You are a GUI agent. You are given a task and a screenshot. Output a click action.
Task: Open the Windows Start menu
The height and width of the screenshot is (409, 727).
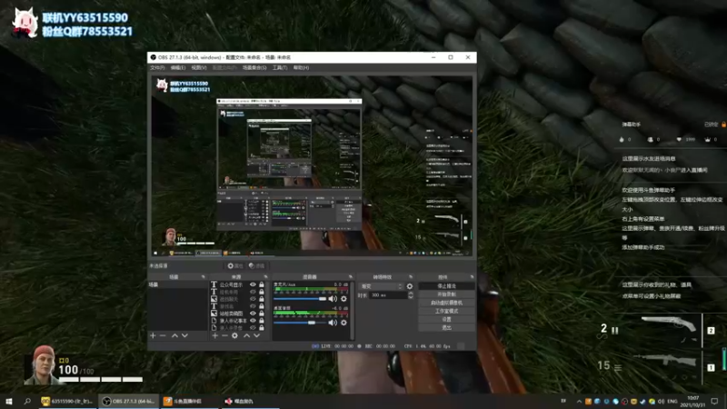[9, 401]
